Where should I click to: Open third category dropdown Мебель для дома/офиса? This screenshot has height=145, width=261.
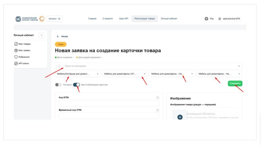point(172,74)
